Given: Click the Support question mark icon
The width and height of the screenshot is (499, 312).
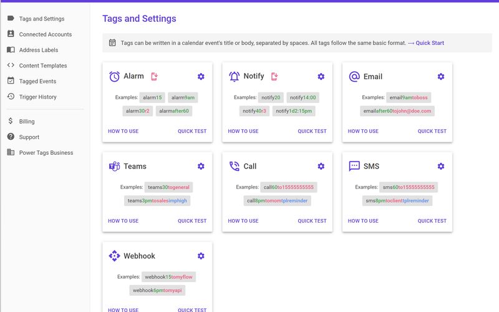Looking at the screenshot, I should click(x=11, y=137).
